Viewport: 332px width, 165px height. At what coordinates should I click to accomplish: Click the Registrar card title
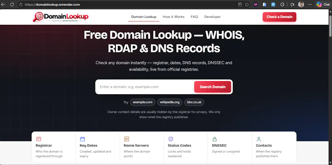(x=44, y=146)
